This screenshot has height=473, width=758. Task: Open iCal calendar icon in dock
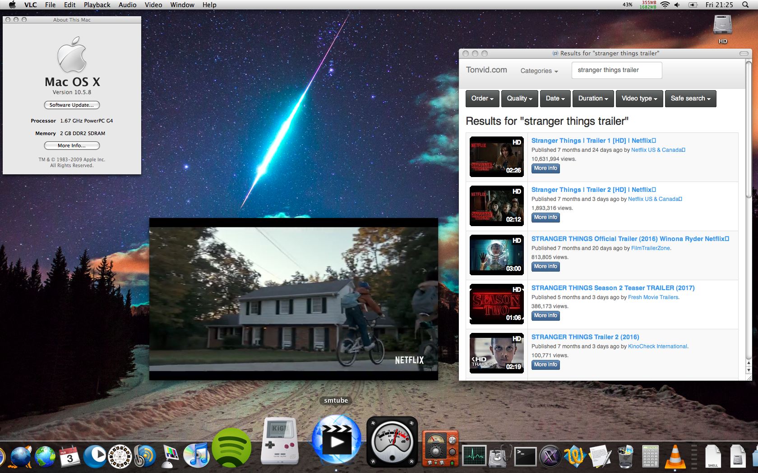[x=69, y=456]
